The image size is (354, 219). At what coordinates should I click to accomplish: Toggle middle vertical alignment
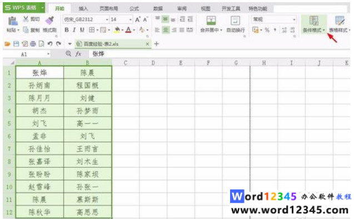[x=165, y=19]
